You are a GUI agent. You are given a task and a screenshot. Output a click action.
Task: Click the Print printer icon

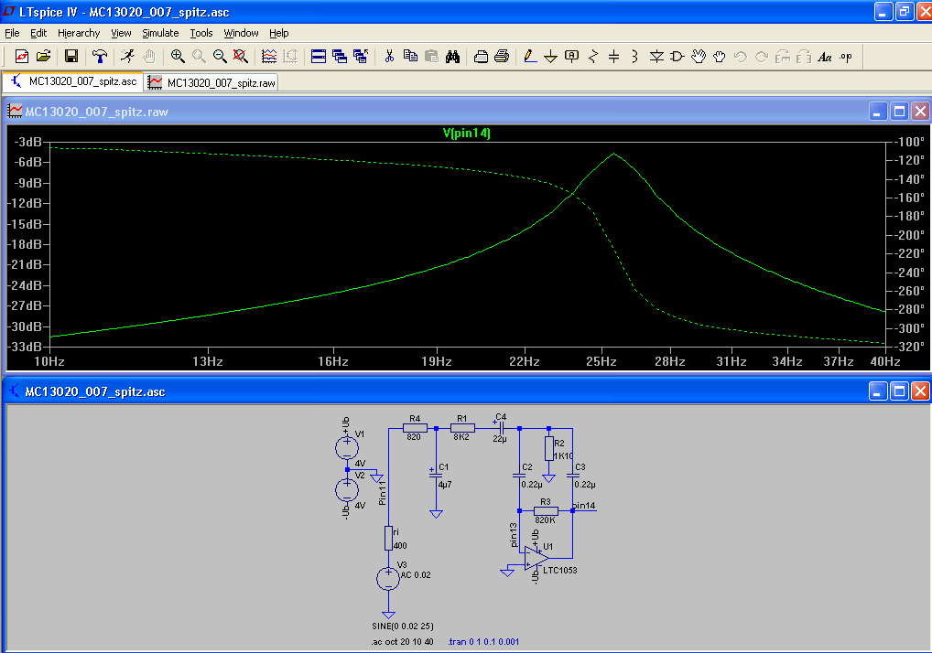coord(502,57)
